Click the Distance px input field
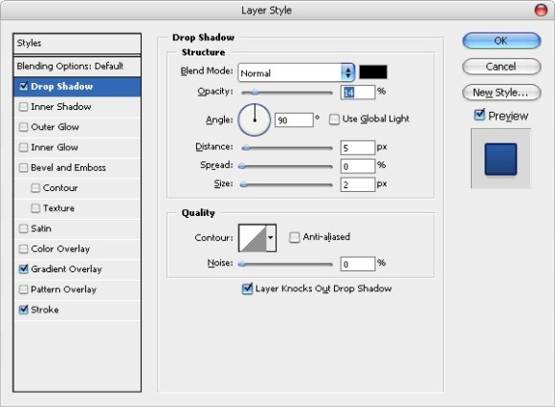 [358, 147]
